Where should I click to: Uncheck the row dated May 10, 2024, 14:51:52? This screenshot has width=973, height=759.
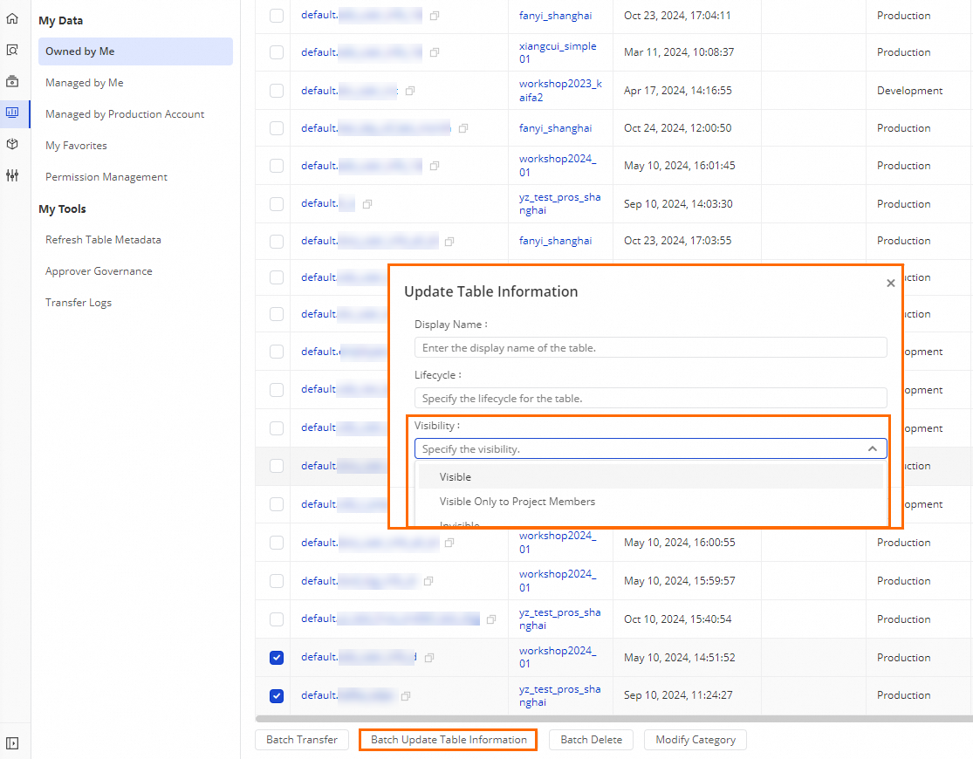pos(277,658)
